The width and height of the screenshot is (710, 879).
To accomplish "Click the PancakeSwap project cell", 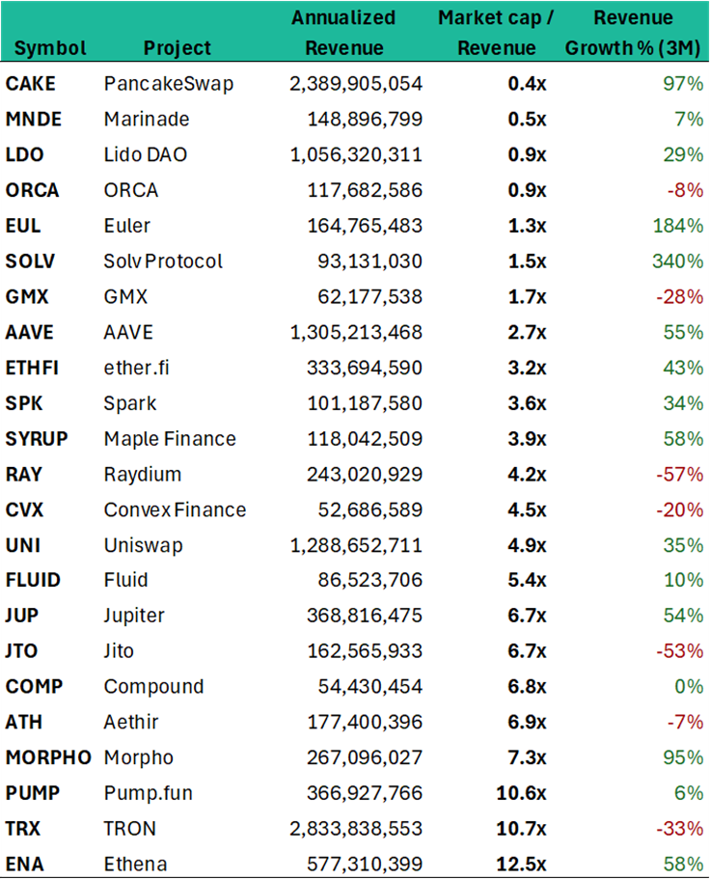I will point(169,84).
